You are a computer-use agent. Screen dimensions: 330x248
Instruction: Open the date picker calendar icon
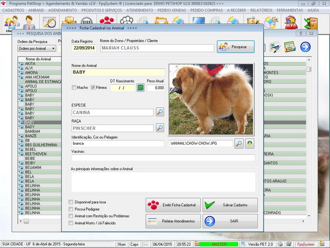click(140, 88)
